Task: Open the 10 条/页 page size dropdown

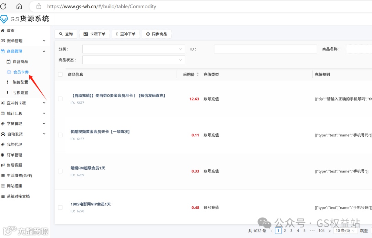Action: point(345,231)
